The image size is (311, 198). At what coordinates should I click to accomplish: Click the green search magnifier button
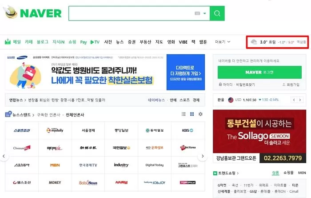point(217,13)
